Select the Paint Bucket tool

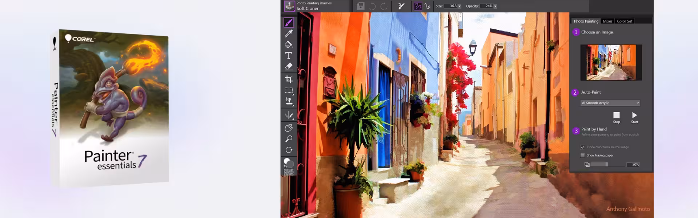289,44
